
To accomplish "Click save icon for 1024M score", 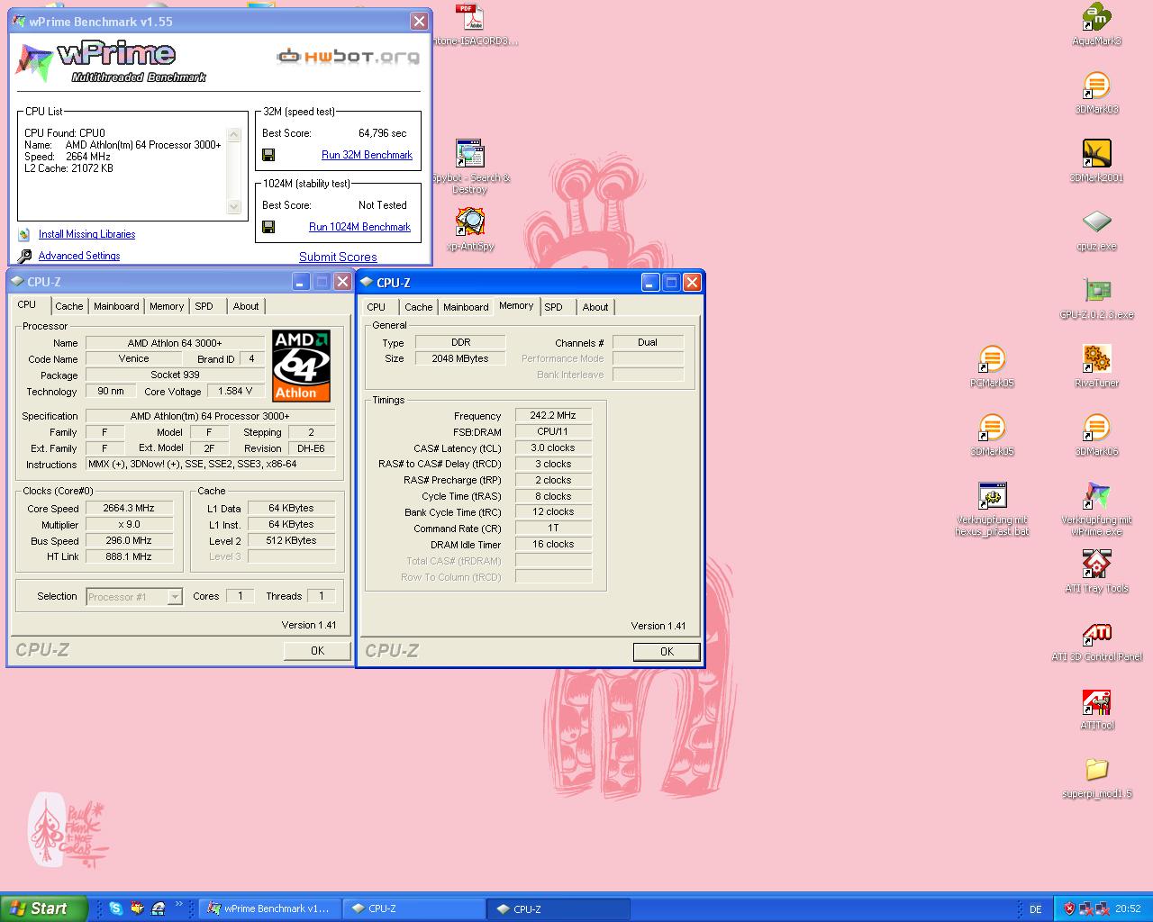I will pyautogui.click(x=268, y=227).
